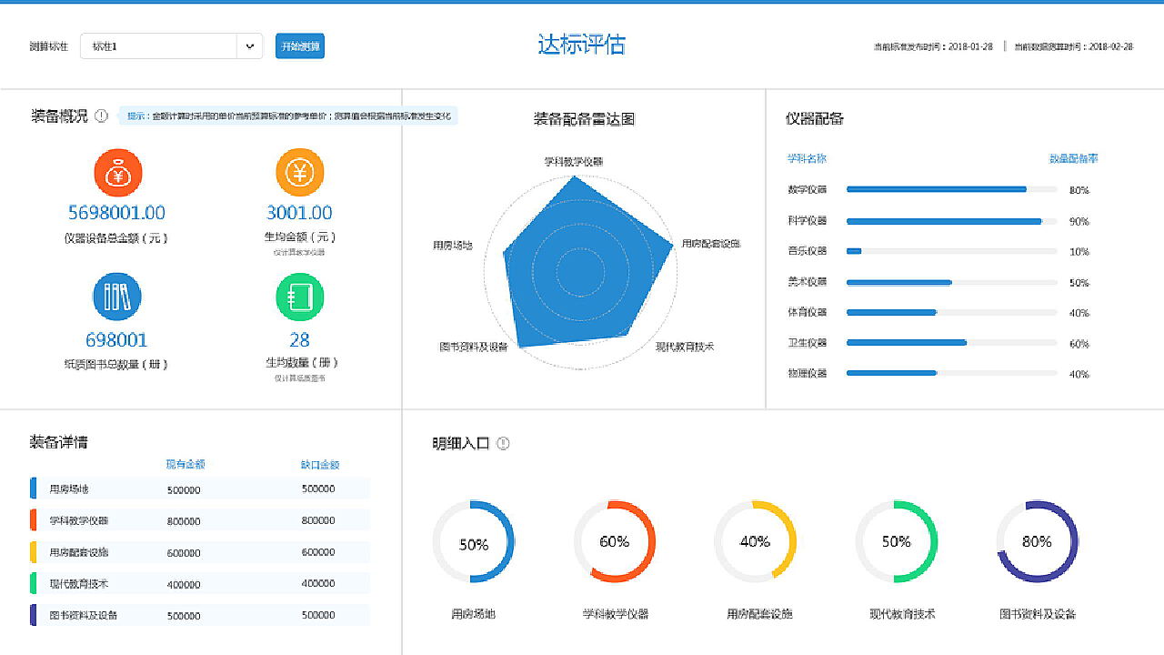Click the 5698001.00 total amount value
The height and width of the screenshot is (655, 1164).
[x=116, y=213]
